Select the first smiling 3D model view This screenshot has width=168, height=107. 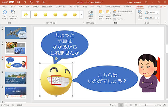click(26, 15)
